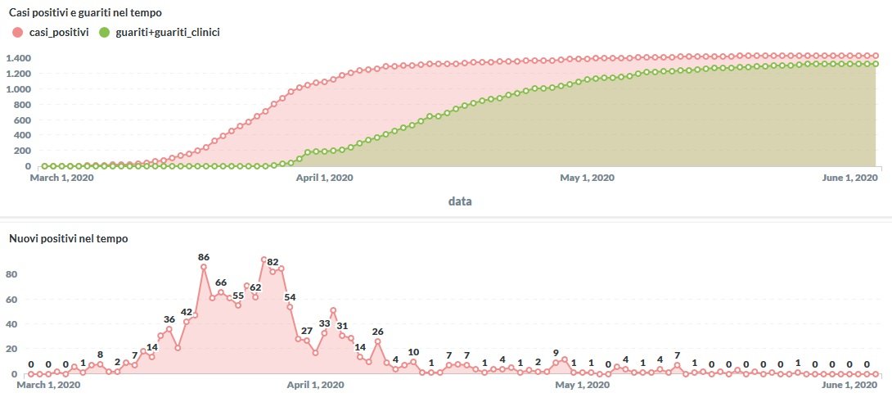The image size is (892, 402).
Task: Click the green guariti+guariti_clinici legend dot
Action: click(x=104, y=32)
